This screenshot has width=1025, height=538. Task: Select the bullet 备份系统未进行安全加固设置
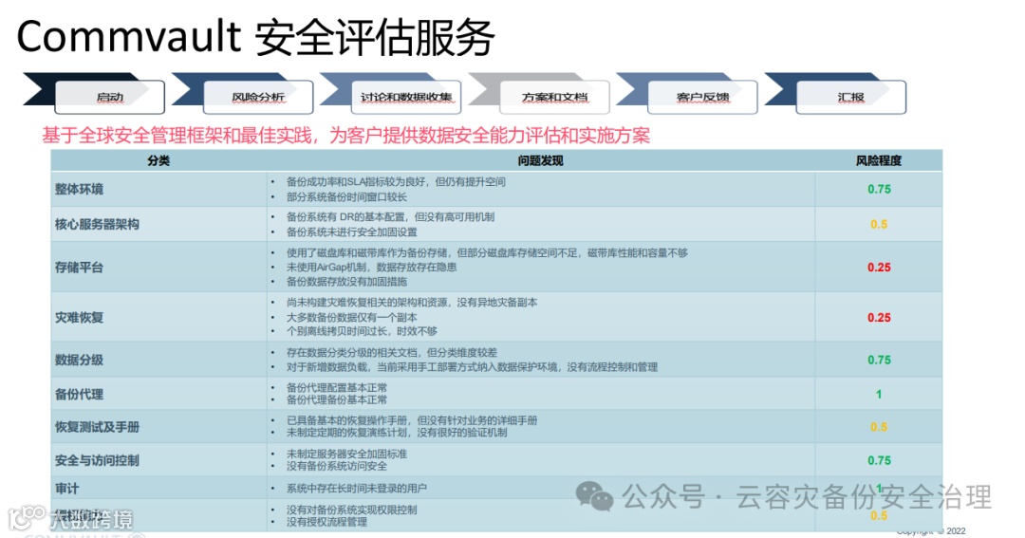coord(352,232)
